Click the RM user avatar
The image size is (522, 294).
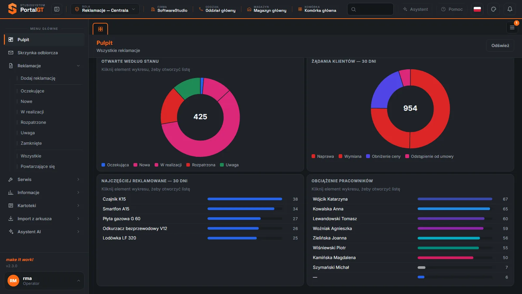tap(13, 281)
